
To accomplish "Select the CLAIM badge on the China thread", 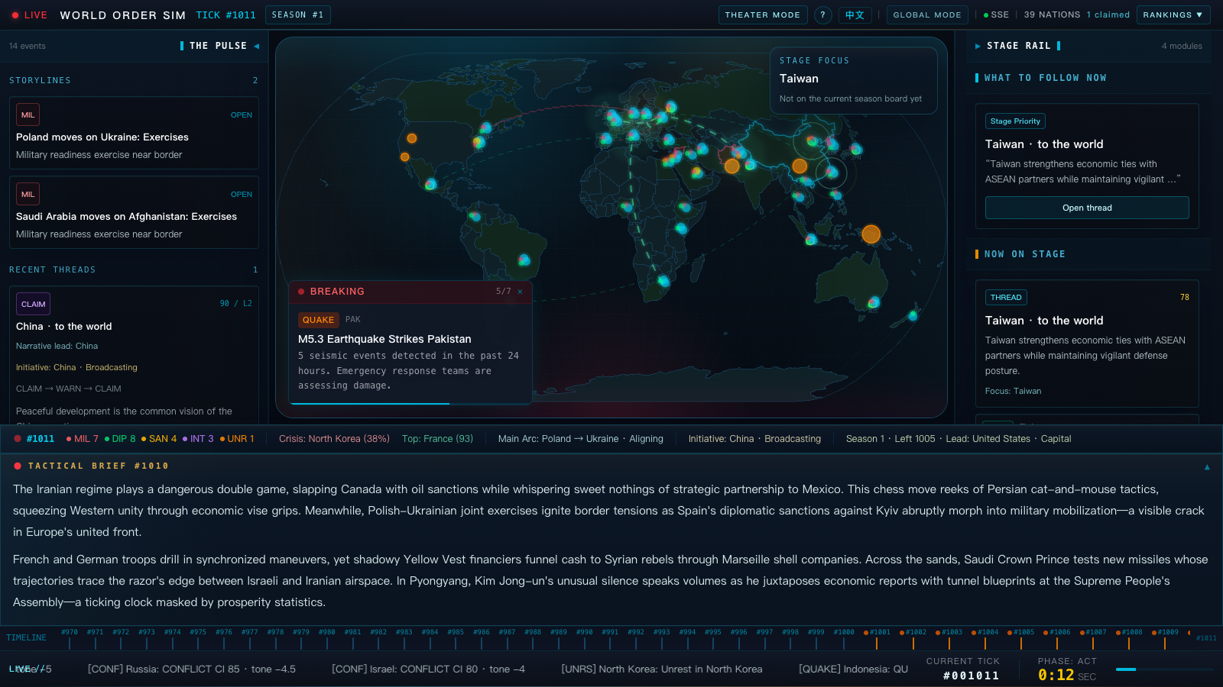I will 33,304.
